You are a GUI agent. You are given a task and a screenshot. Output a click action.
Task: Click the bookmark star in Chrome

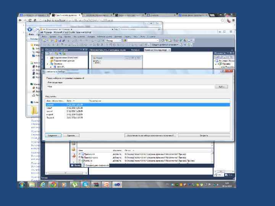pyautogui.click(x=223, y=21)
